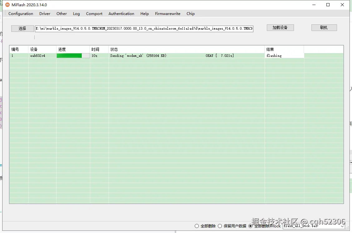Click the 设备 column header

point(42,49)
